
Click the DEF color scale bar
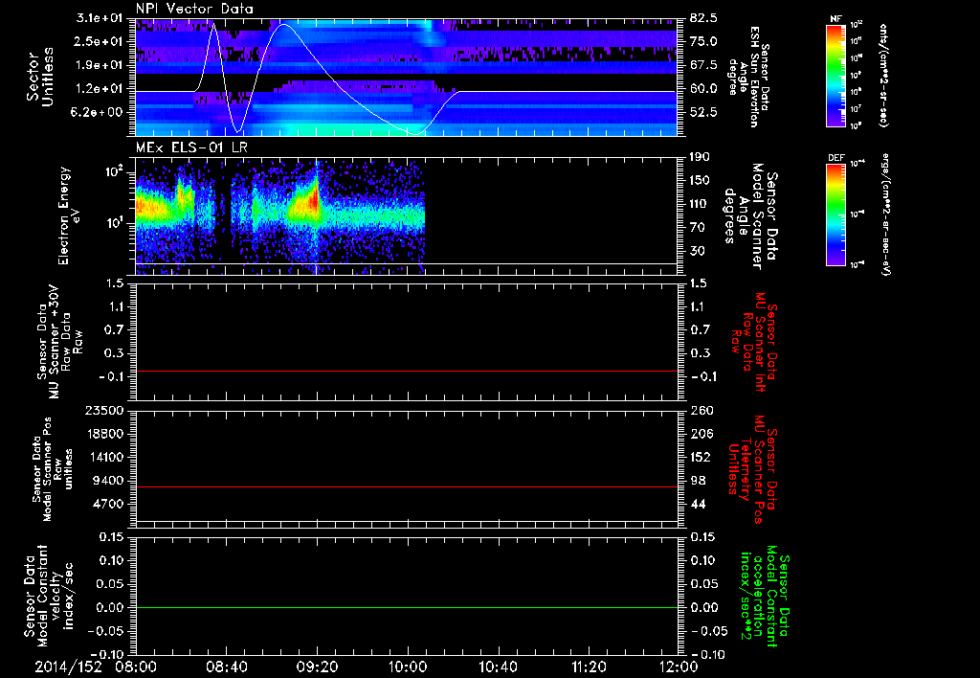(836, 214)
